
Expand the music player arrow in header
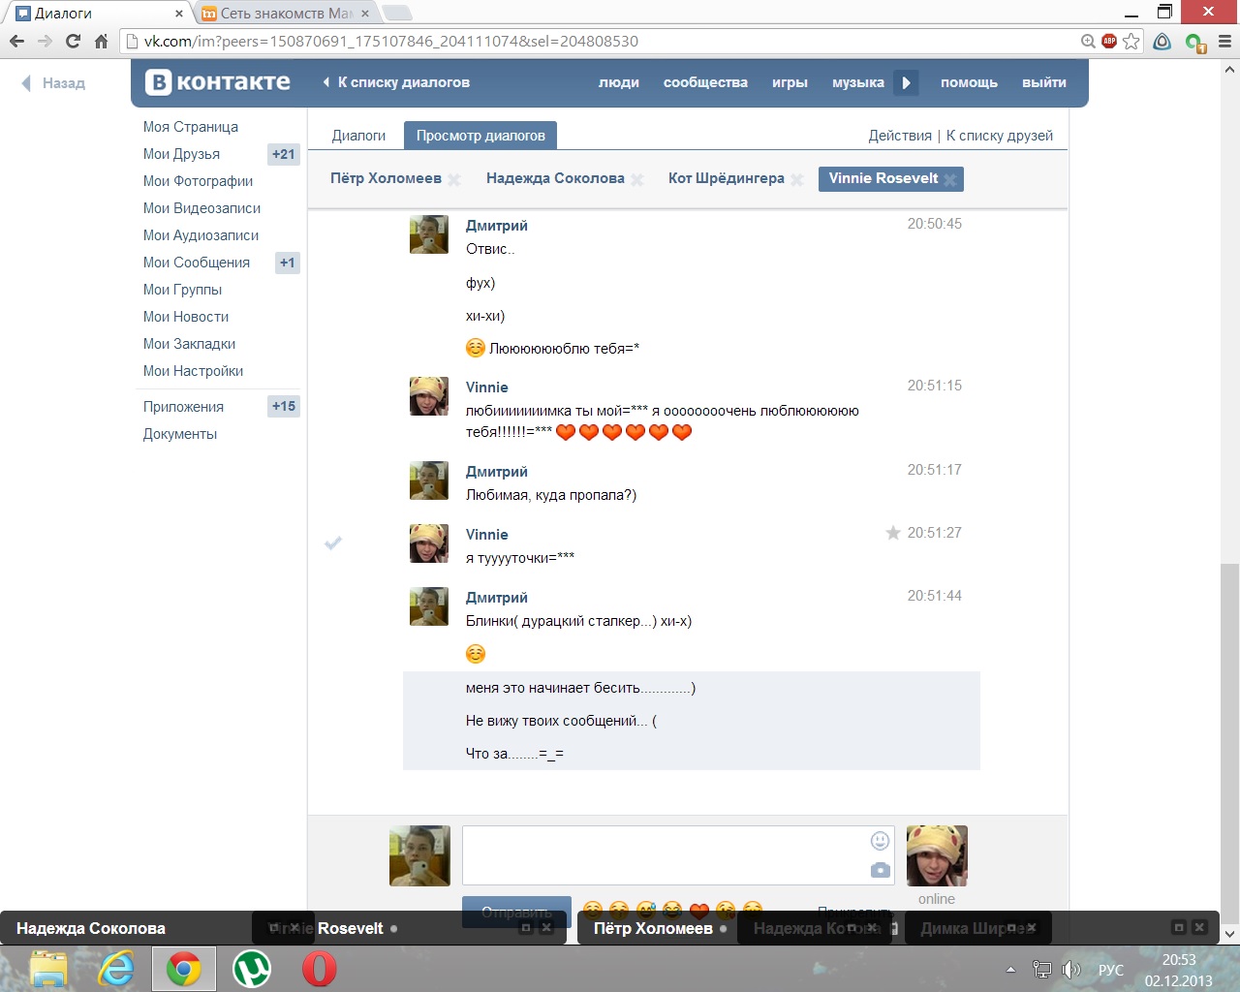(906, 82)
